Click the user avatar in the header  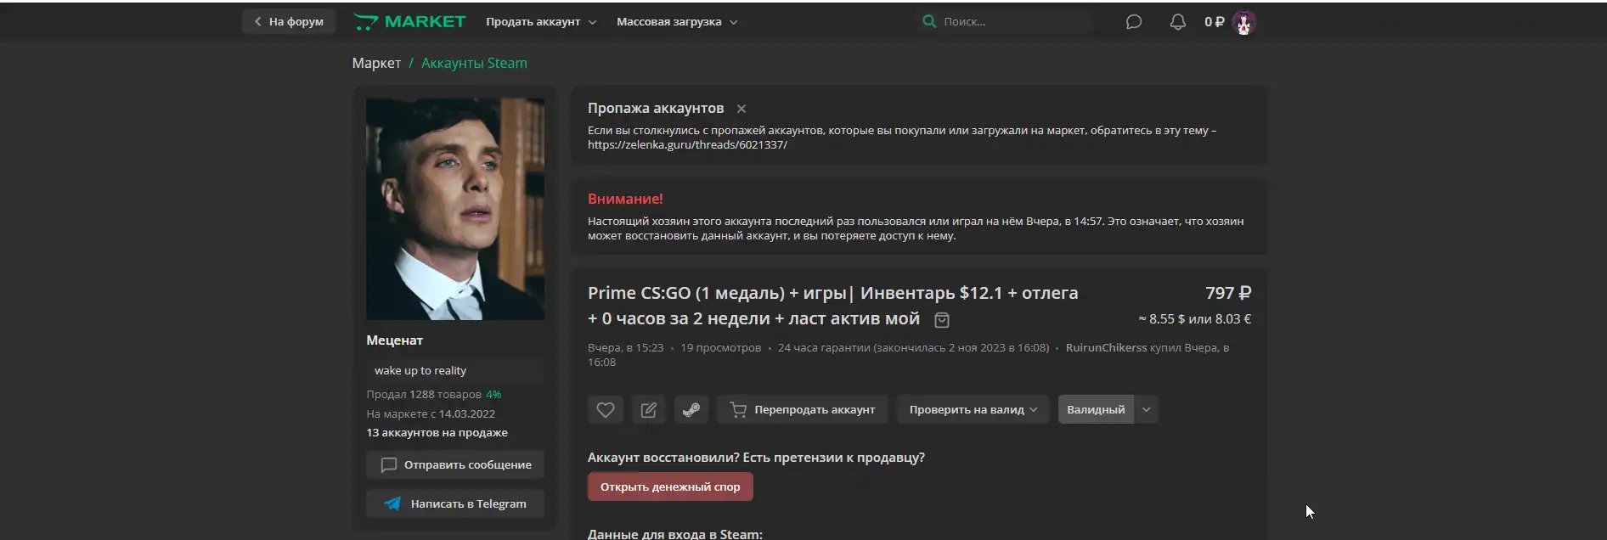coord(1243,23)
